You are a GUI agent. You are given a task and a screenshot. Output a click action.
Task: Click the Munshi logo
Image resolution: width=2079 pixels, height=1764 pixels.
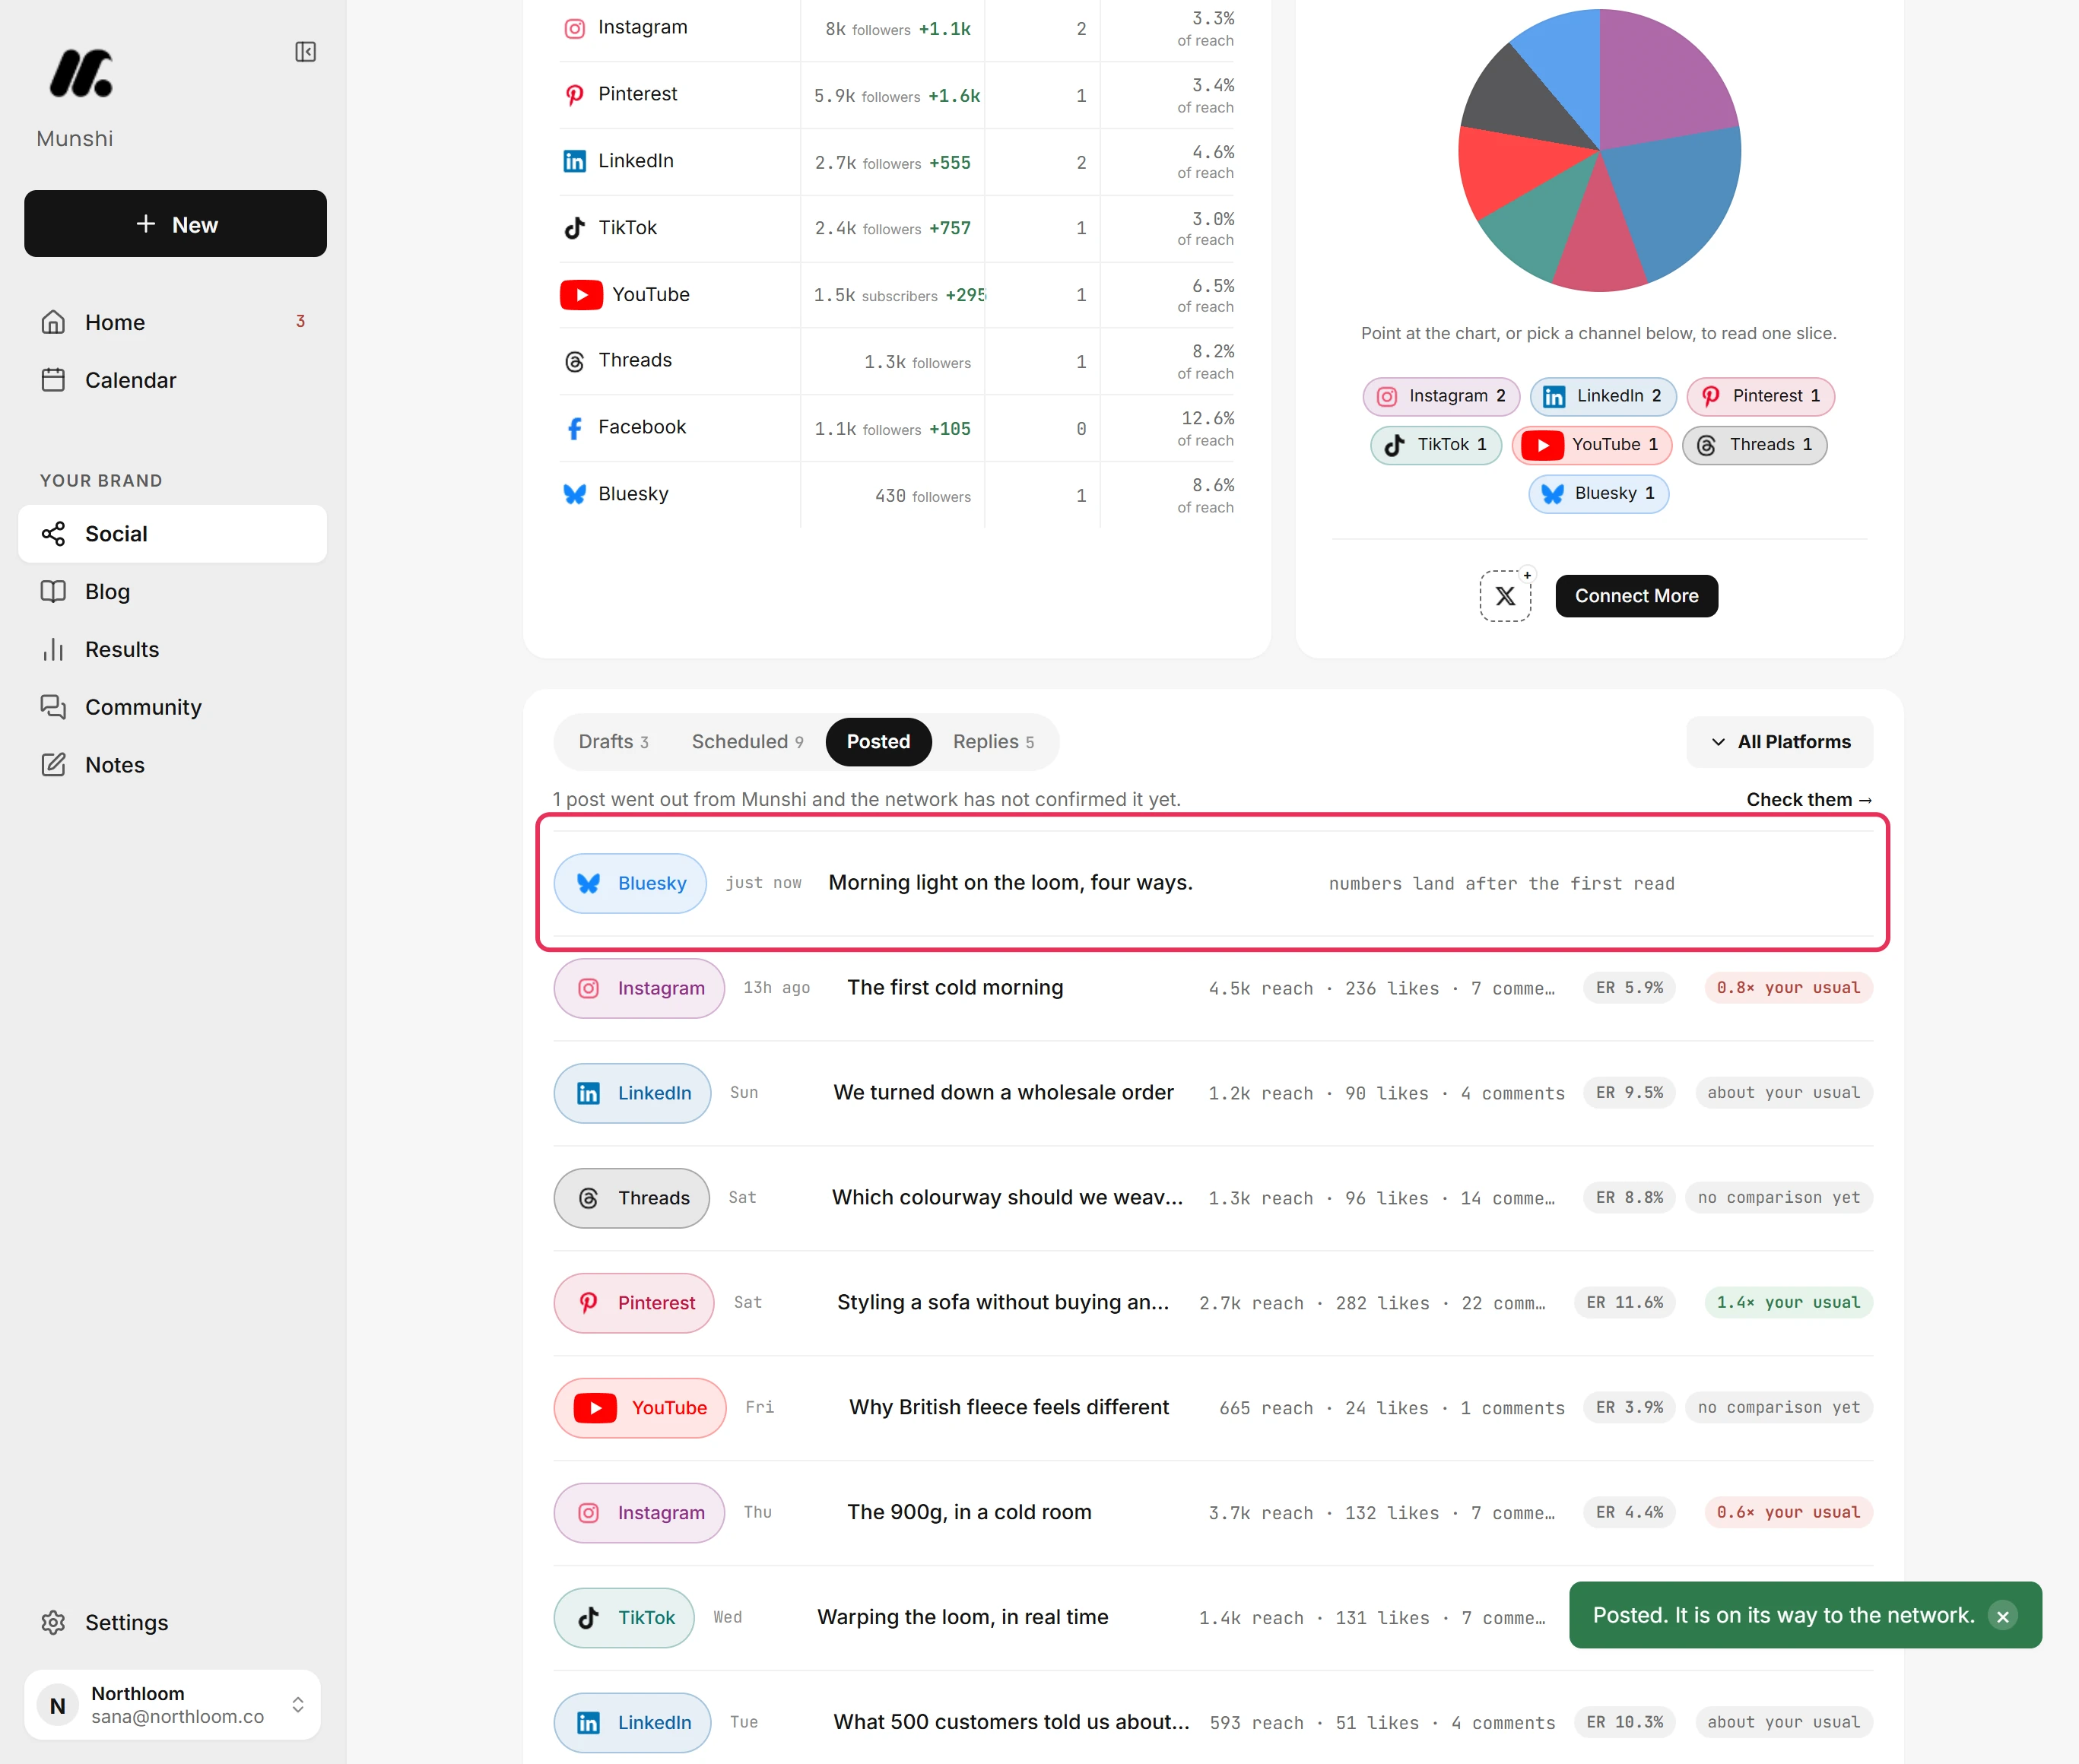tap(81, 74)
